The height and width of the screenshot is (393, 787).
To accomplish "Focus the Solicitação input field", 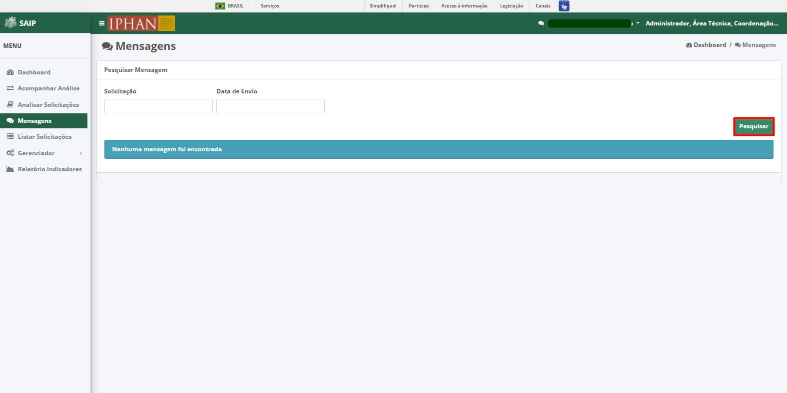I will coord(158,106).
